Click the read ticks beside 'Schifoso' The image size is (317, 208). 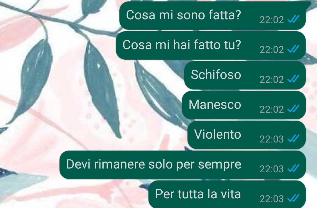(293, 79)
